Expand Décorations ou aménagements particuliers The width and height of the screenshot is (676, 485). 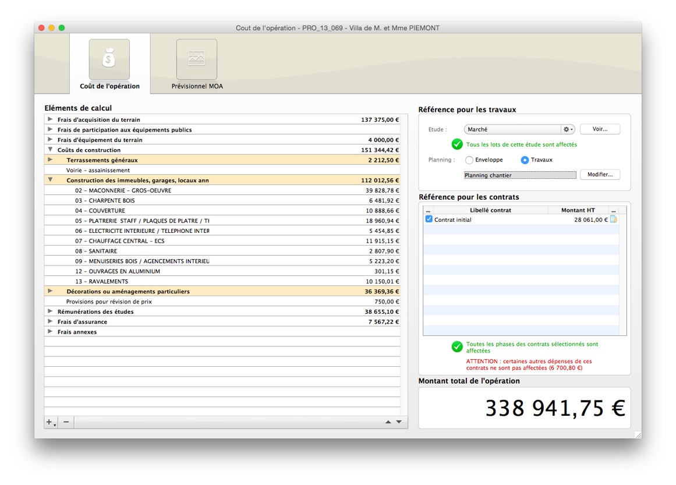50,291
